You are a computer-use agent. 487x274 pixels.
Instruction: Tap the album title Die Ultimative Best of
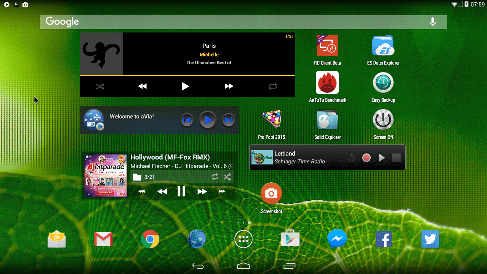point(209,62)
